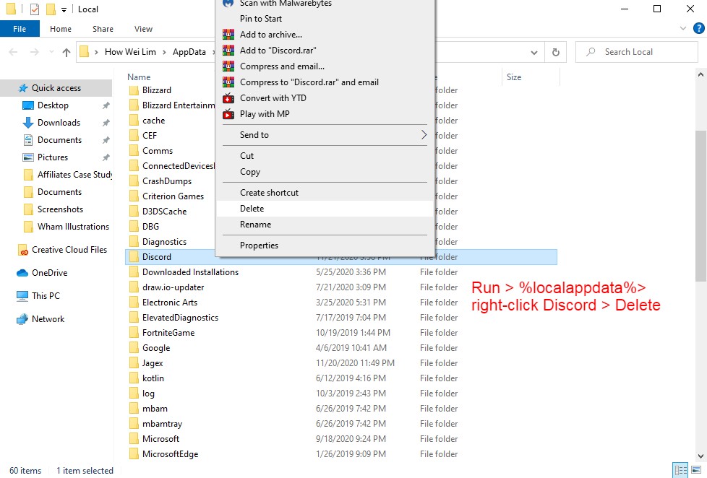
Task: Click the Jagex folder icon
Action: pos(134,363)
